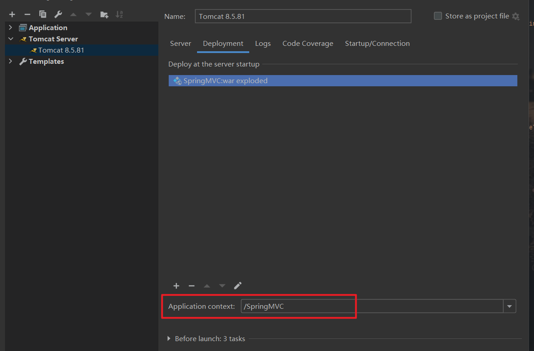
Task: Move configuration into new folder
Action: pyautogui.click(x=104, y=14)
